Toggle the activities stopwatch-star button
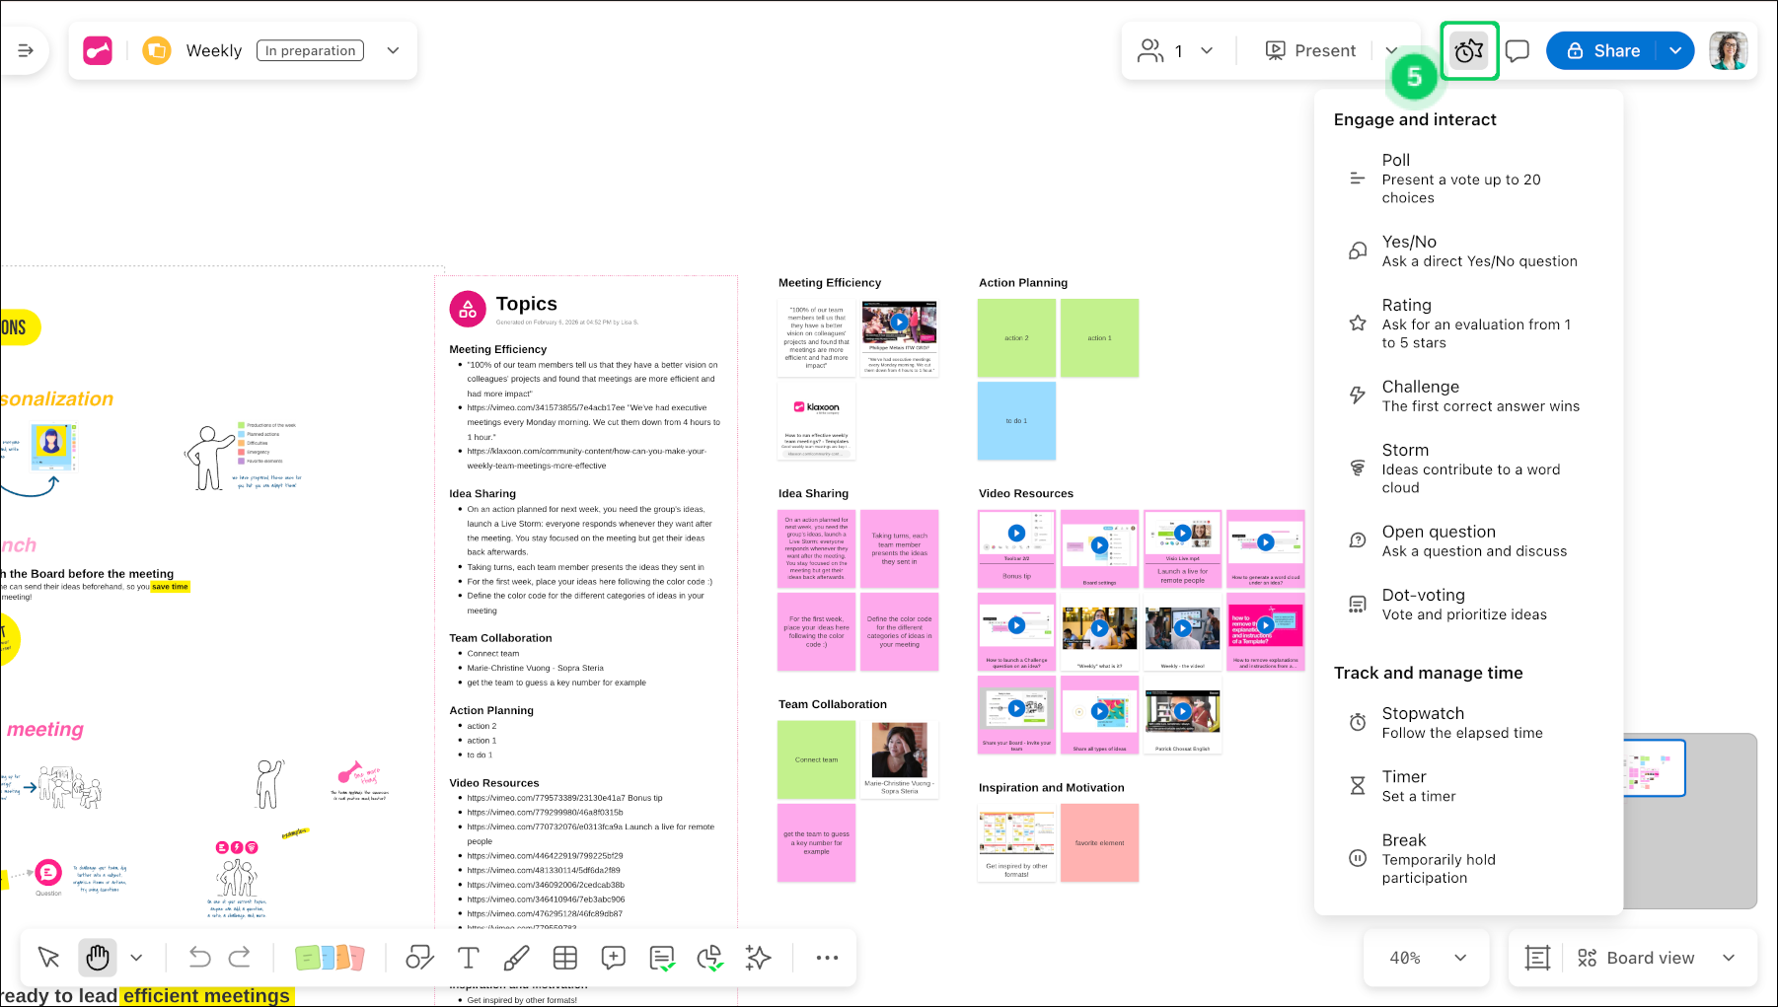Viewport: 1778px width, 1007px height. click(1469, 50)
